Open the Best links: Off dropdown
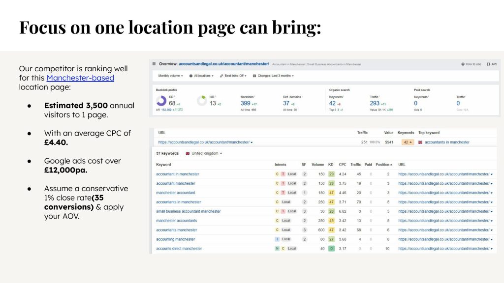 233,76
